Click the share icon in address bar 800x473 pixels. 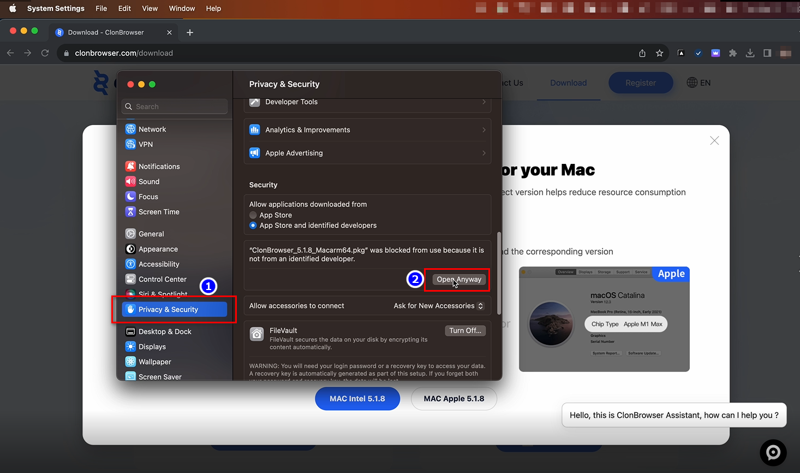pyautogui.click(x=642, y=53)
